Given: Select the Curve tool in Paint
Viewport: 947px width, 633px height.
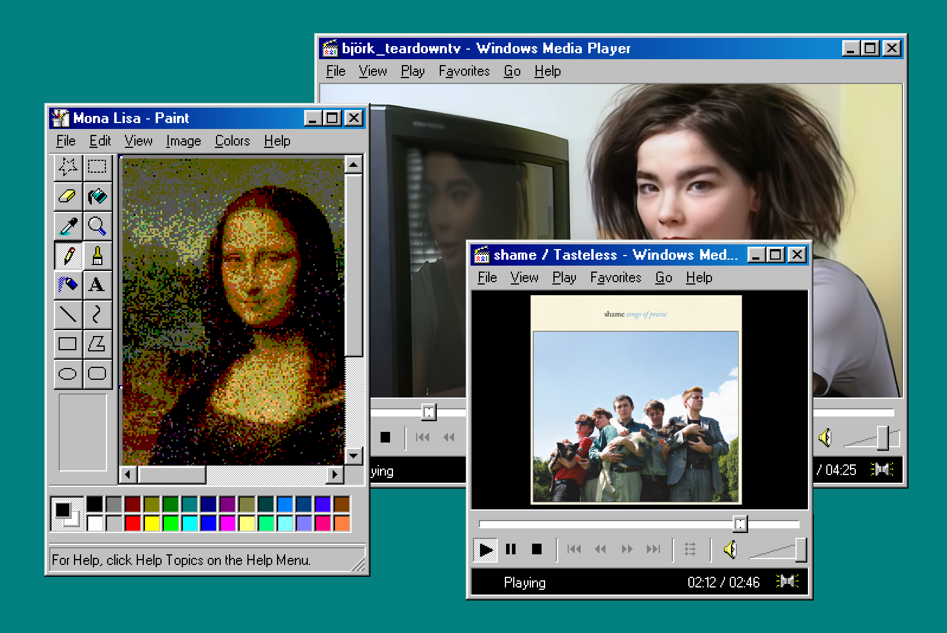Looking at the screenshot, I should pyautogui.click(x=98, y=314).
